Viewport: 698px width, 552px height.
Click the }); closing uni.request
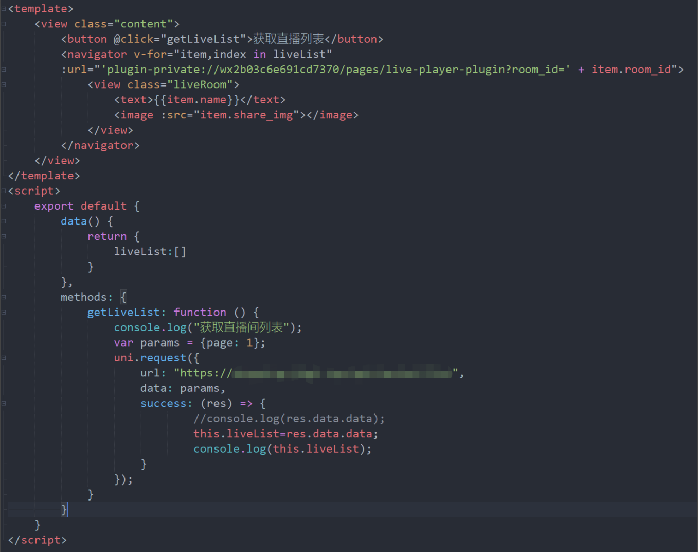point(123,479)
